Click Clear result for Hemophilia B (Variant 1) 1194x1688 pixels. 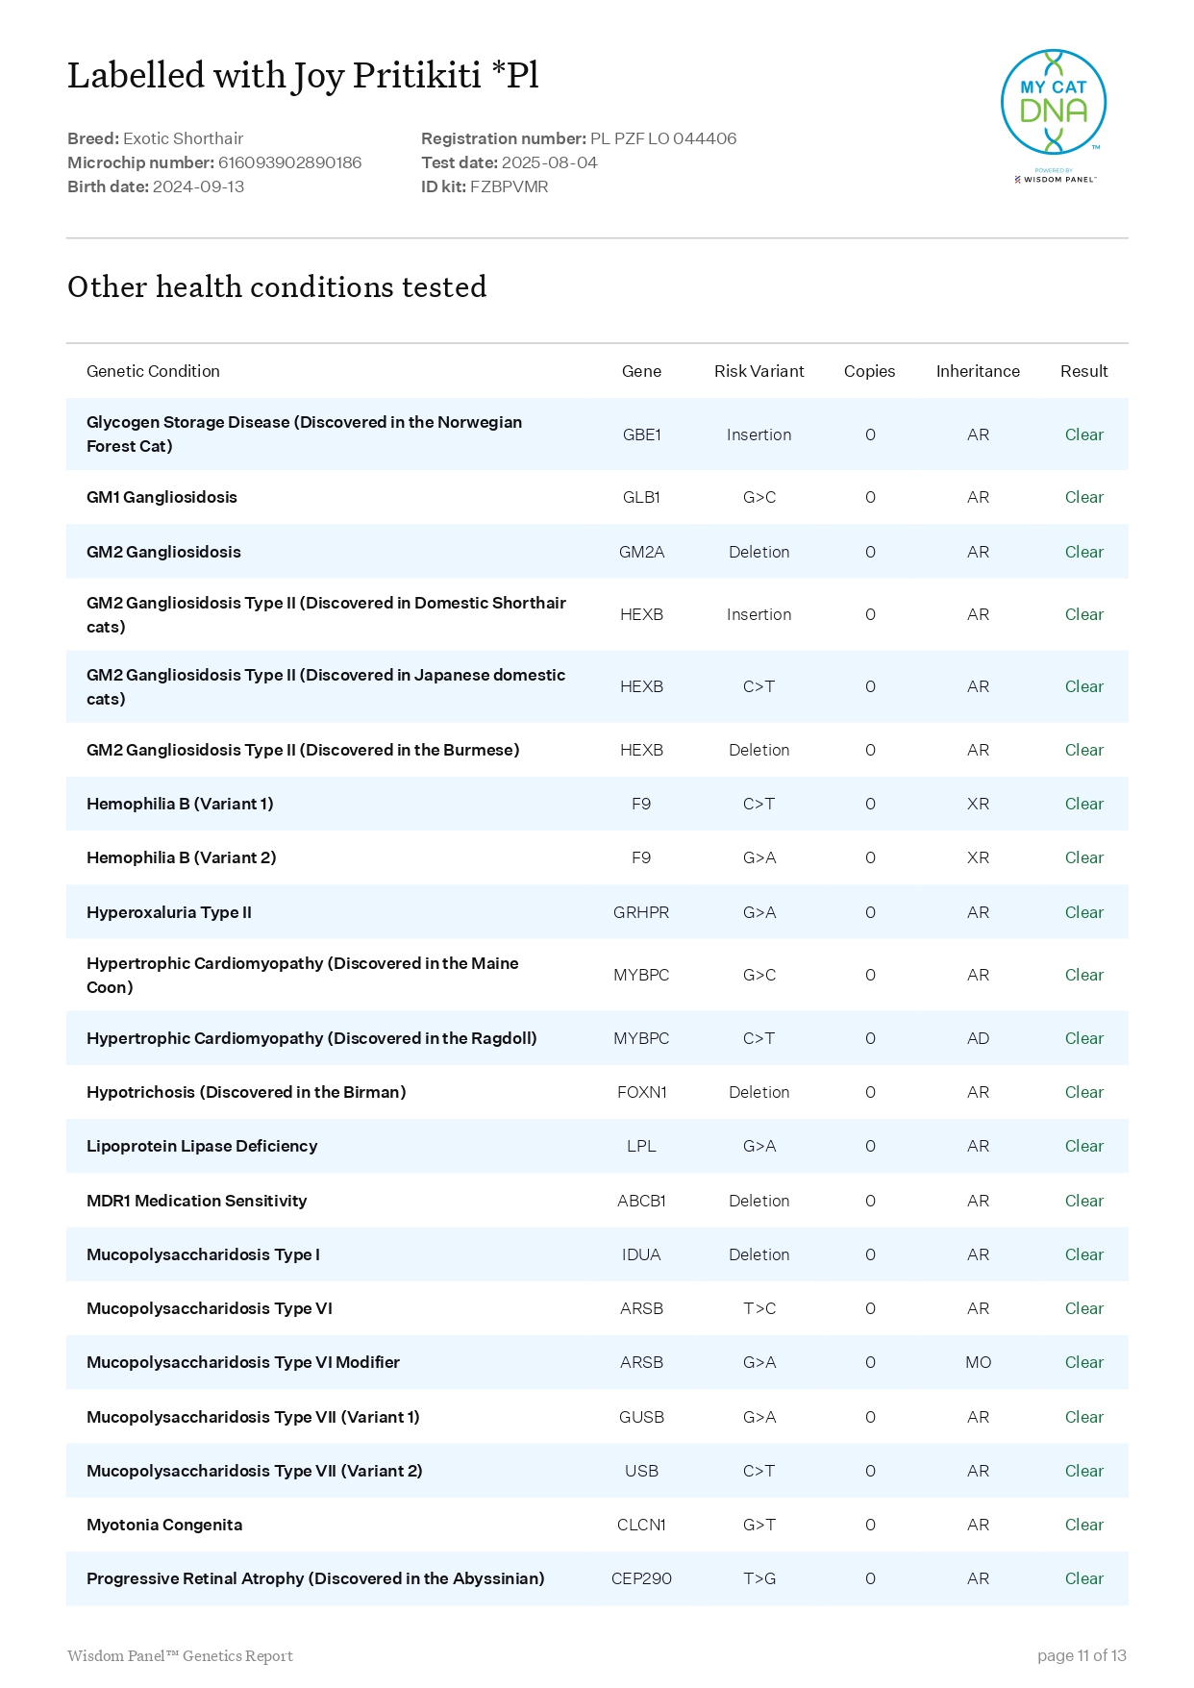[x=1083, y=804]
